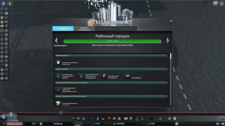Image resolution: width=225 pixels, height=126 pixels.
Task: Open the settings gear in the top right corner
Action: point(222,4)
